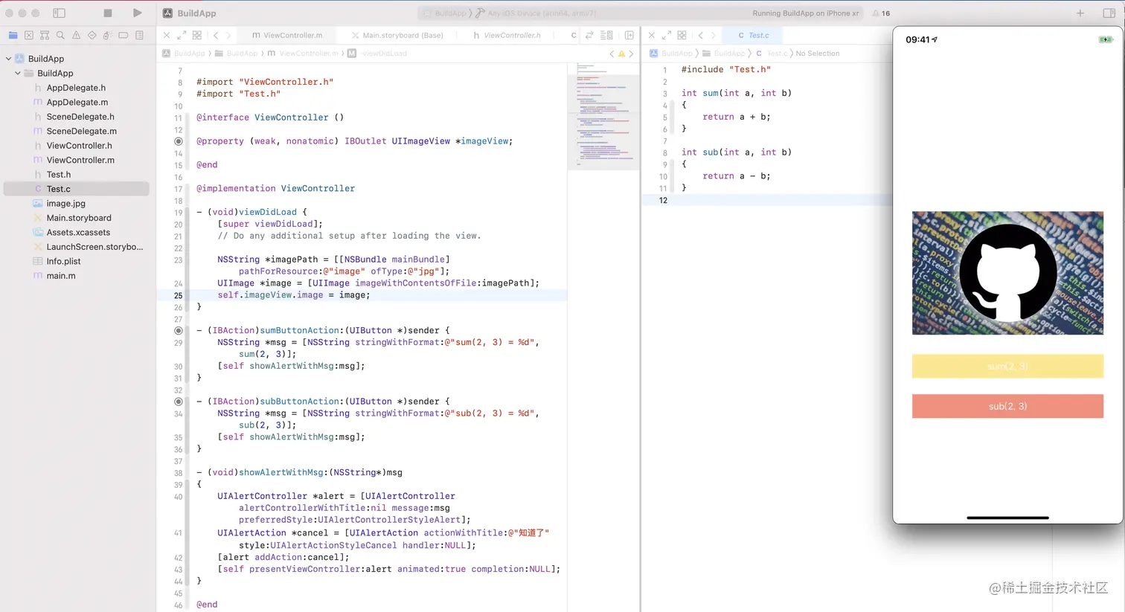1125x612 pixels.
Task: Go back in left editor history
Action: pos(216,35)
